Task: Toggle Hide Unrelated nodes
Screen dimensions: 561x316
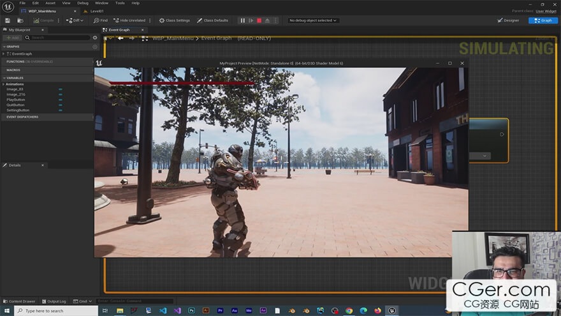Action: point(129,20)
